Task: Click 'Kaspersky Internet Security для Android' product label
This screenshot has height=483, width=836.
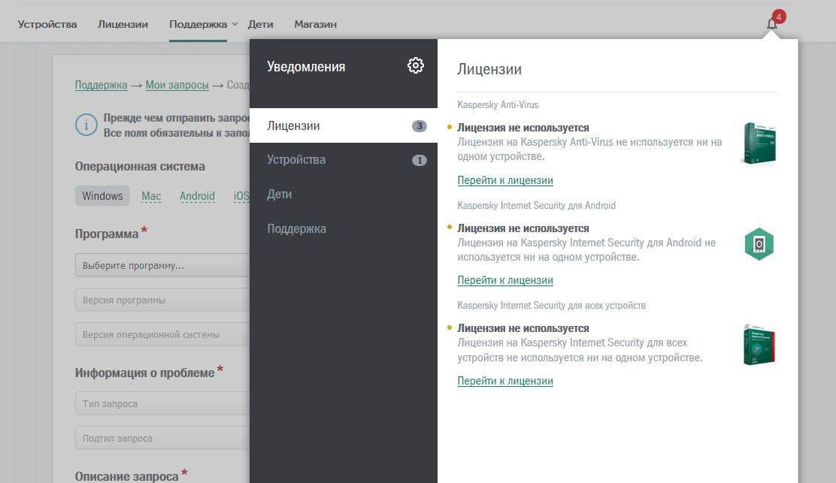Action: coord(536,206)
